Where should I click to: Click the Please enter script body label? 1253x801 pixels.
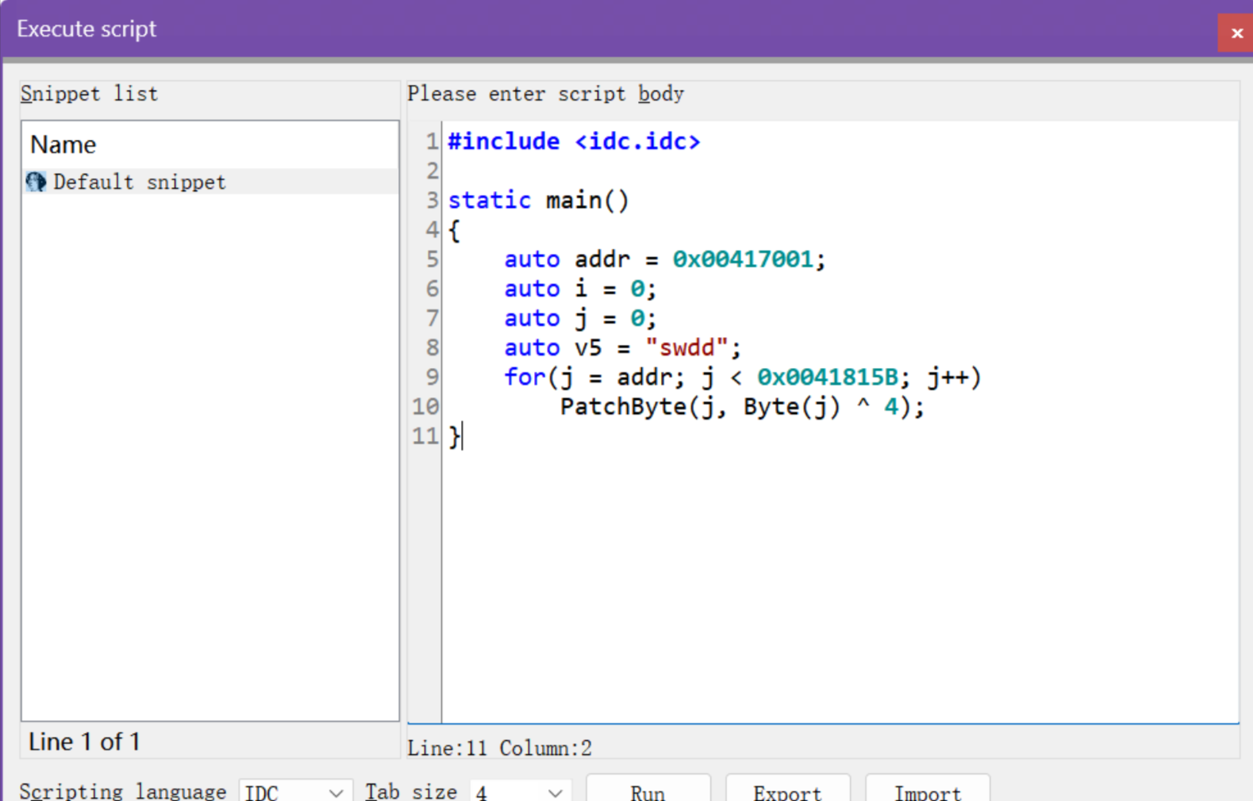545,94
